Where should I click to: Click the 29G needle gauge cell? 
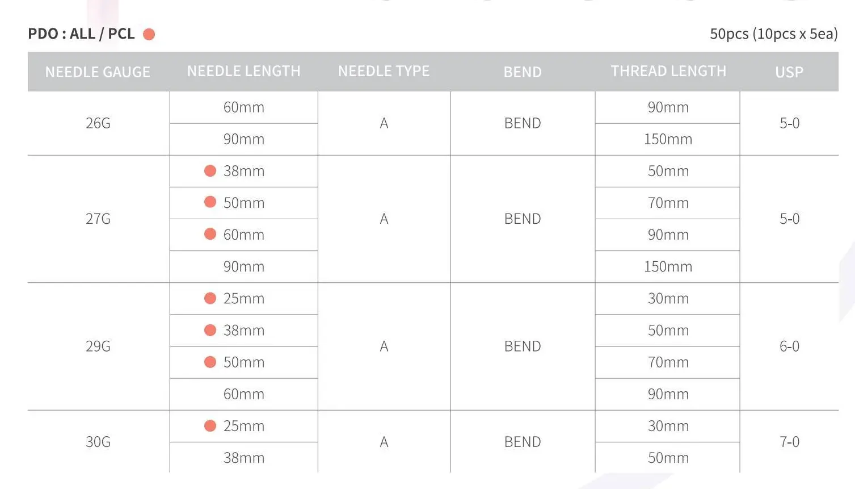click(x=98, y=346)
